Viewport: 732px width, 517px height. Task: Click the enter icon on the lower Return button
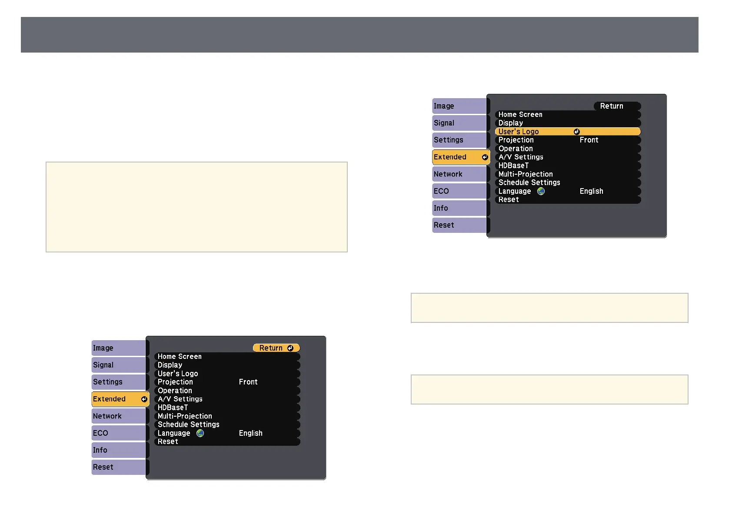(290, 348)
